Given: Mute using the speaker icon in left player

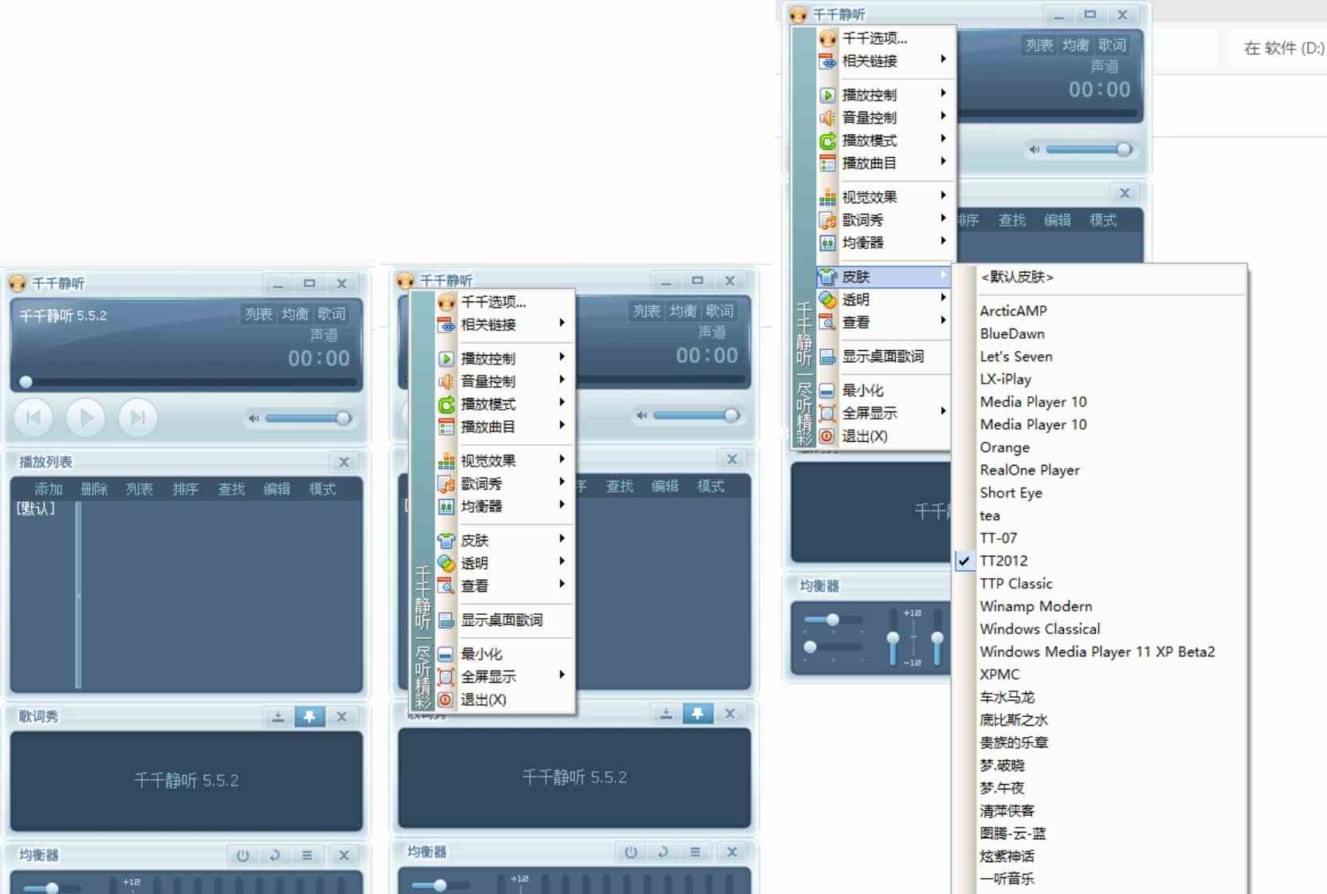Looking at the screenshot, I should 253,418.
